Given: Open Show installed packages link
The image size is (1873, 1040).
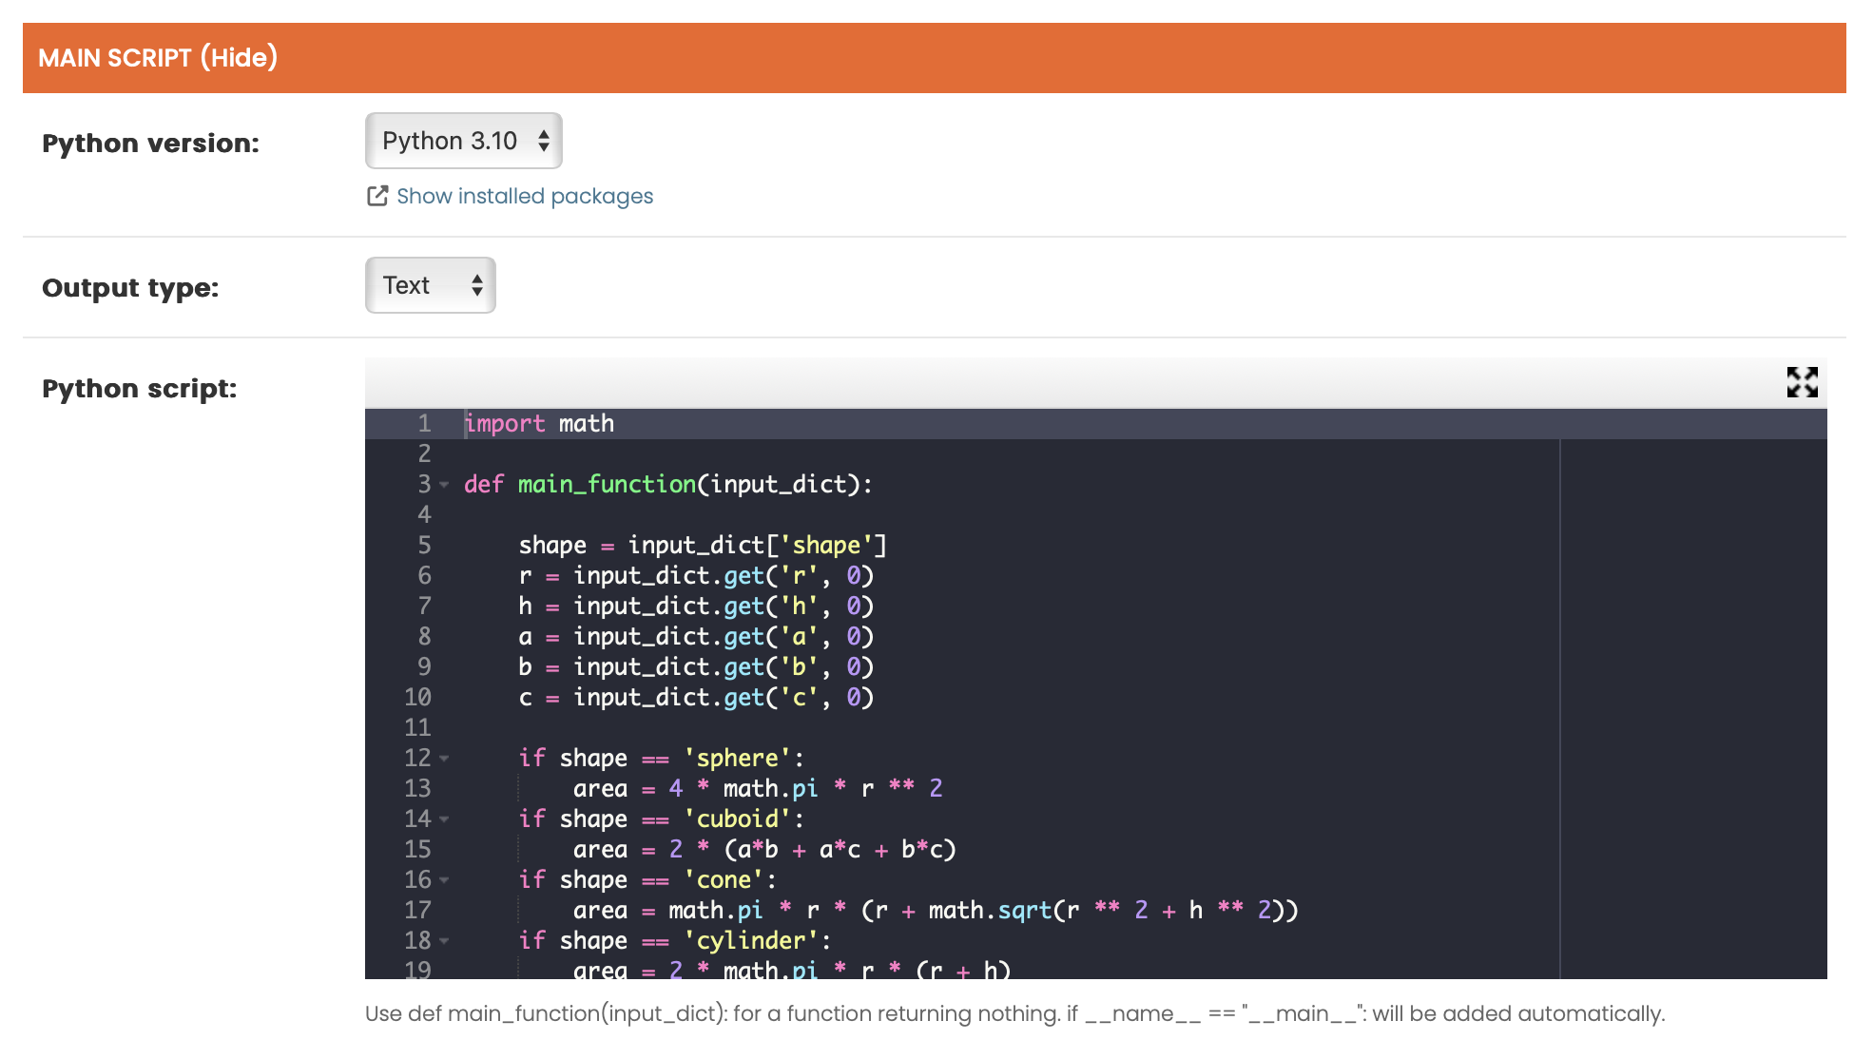Looking at the screenshot, I should click(x=525, y=196).
